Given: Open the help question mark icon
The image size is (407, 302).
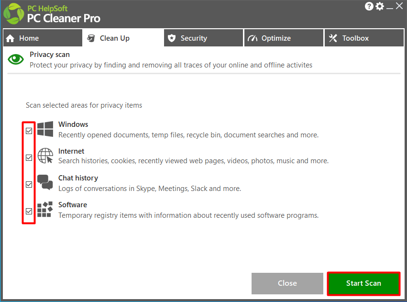Looking at the screenshot, I should [x=369, y=6].
